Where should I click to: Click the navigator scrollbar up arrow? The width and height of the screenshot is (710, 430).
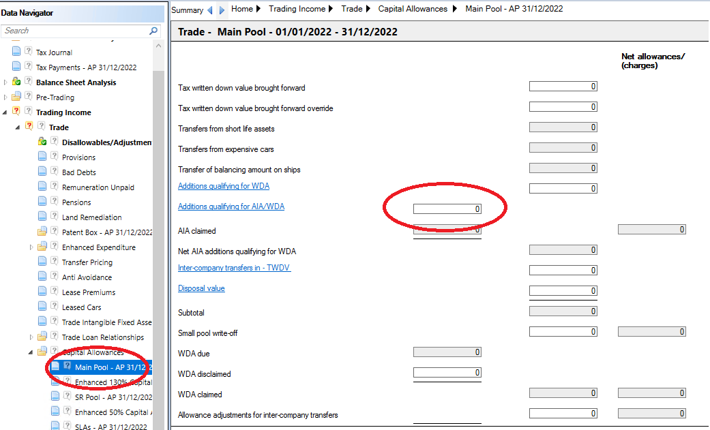tap(158, 46)
